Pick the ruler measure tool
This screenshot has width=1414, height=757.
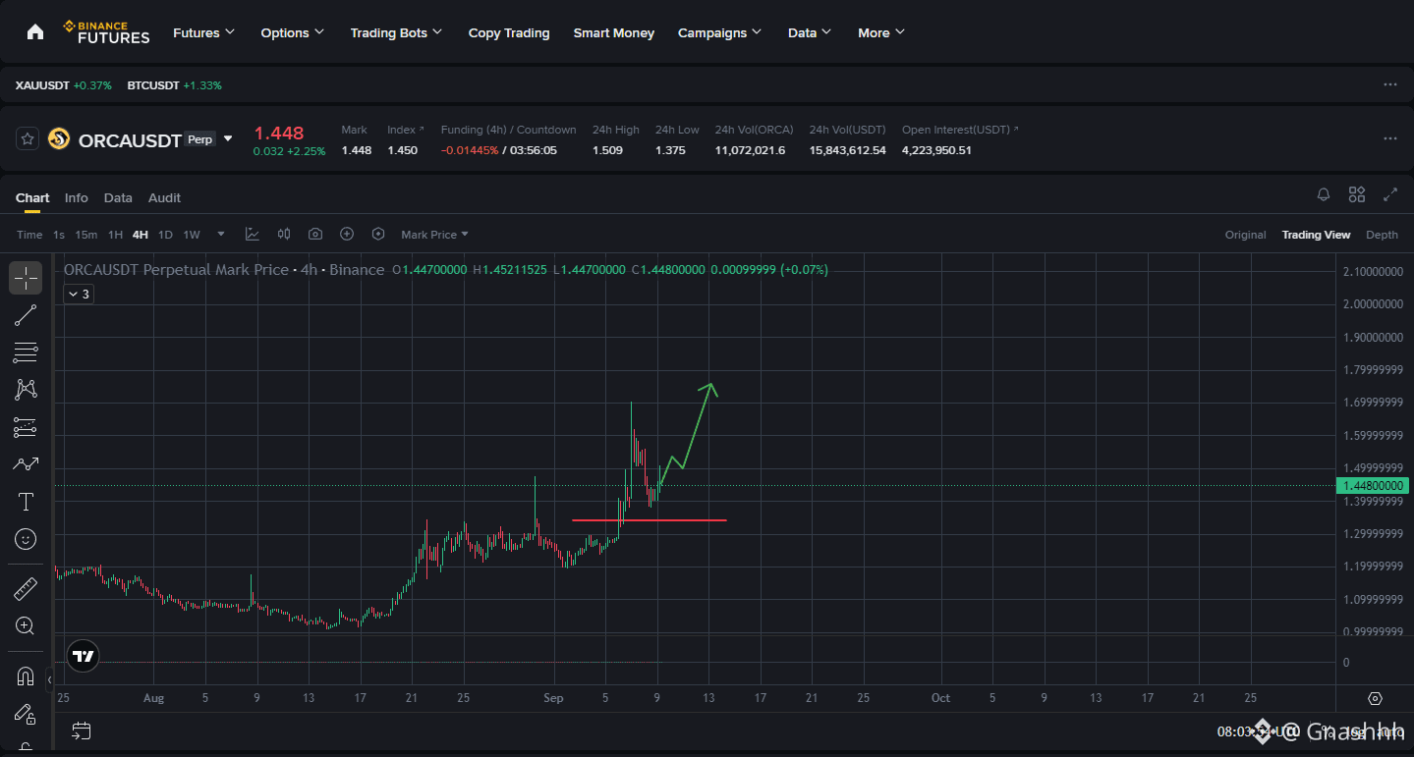26,589
